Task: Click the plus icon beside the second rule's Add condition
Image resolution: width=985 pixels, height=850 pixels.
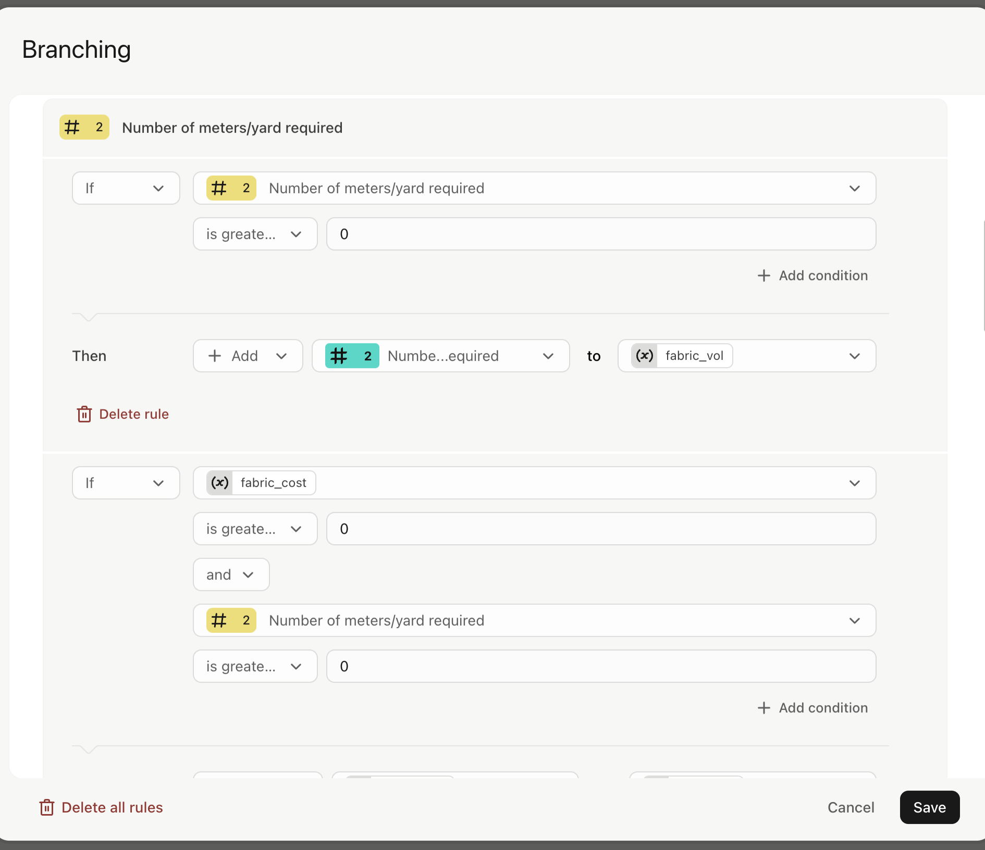Action: 764,708
